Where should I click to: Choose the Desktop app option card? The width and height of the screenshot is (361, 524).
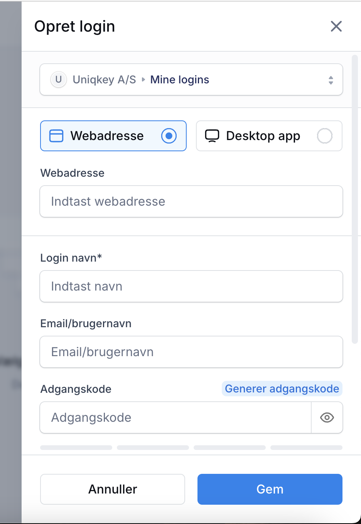click(x=269, y=136)
